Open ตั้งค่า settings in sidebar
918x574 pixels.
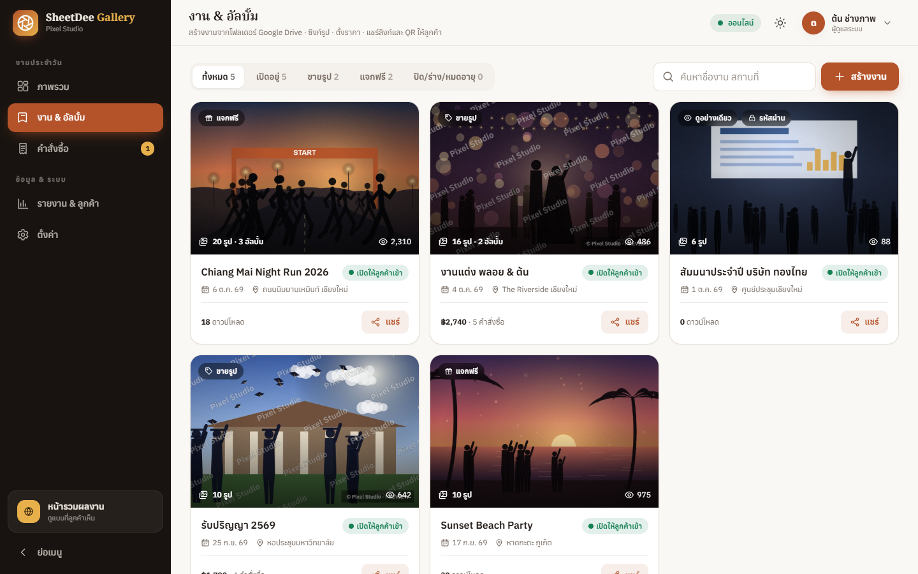[85, 235]
